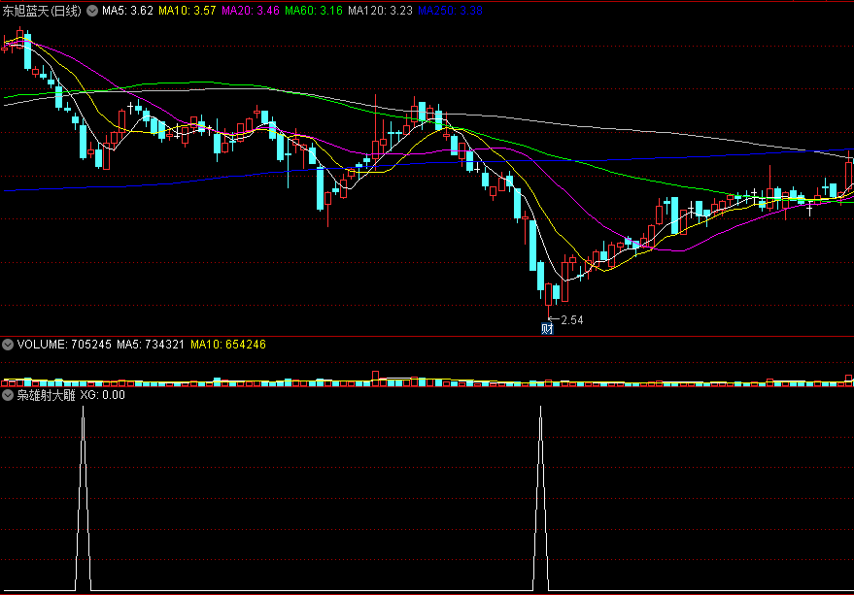The width and height of the screenshot is (854, 595).
Task: Click the VOLUME: 705245 readout
Action: 64,345
